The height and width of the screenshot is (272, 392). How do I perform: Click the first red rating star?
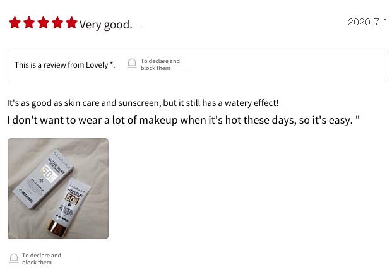pyautogui.click(x=15, y=23)
